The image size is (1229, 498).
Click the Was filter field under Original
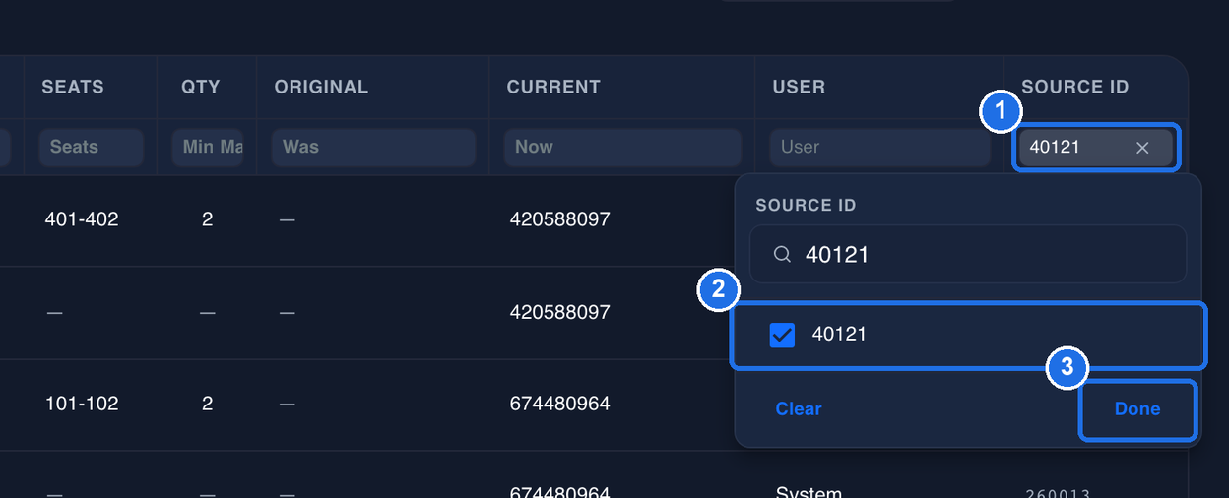[373, 148]
